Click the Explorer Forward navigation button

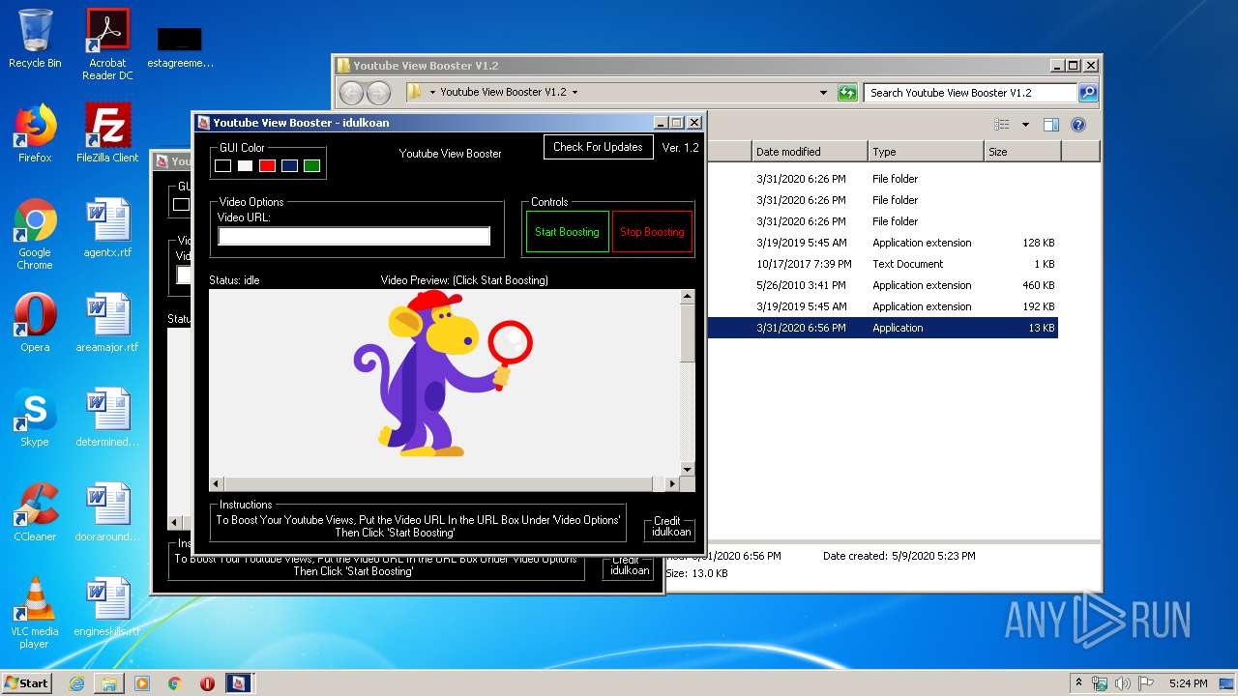pyautogui.click(x=379, y=93)
